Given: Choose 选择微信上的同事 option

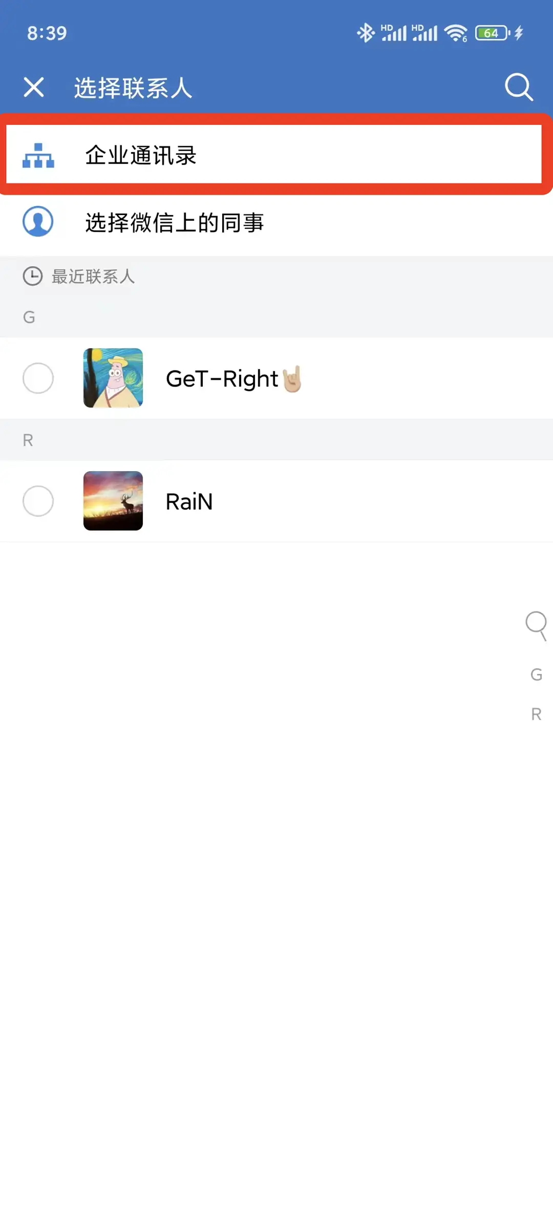Looking at the screenshot, I should tap(174, 223).
